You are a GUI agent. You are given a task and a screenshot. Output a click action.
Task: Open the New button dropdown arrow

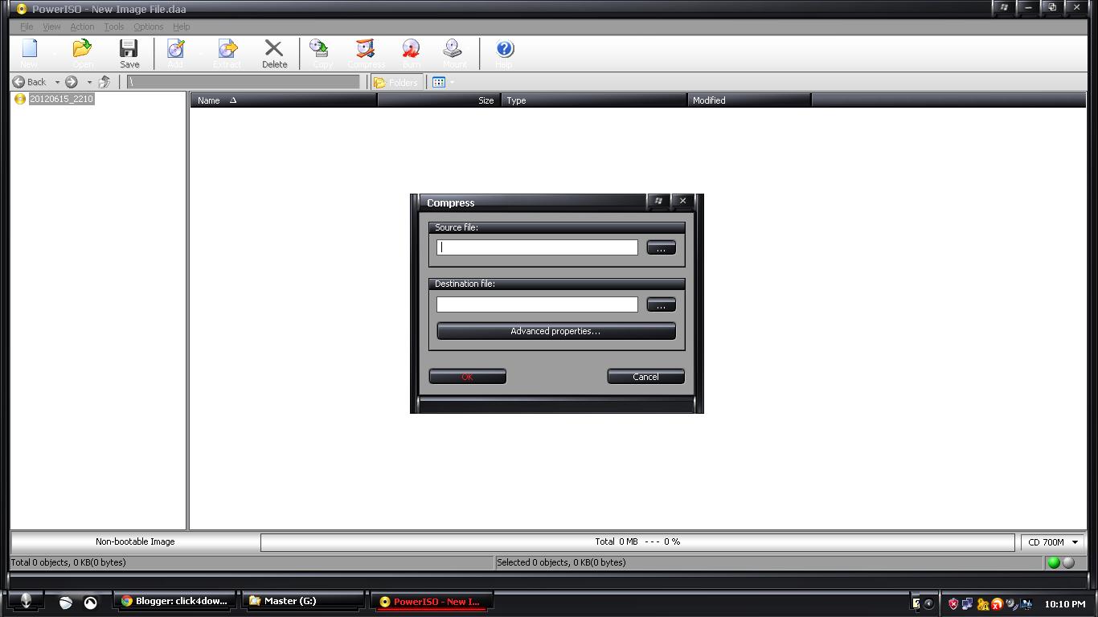click(55, 54)
